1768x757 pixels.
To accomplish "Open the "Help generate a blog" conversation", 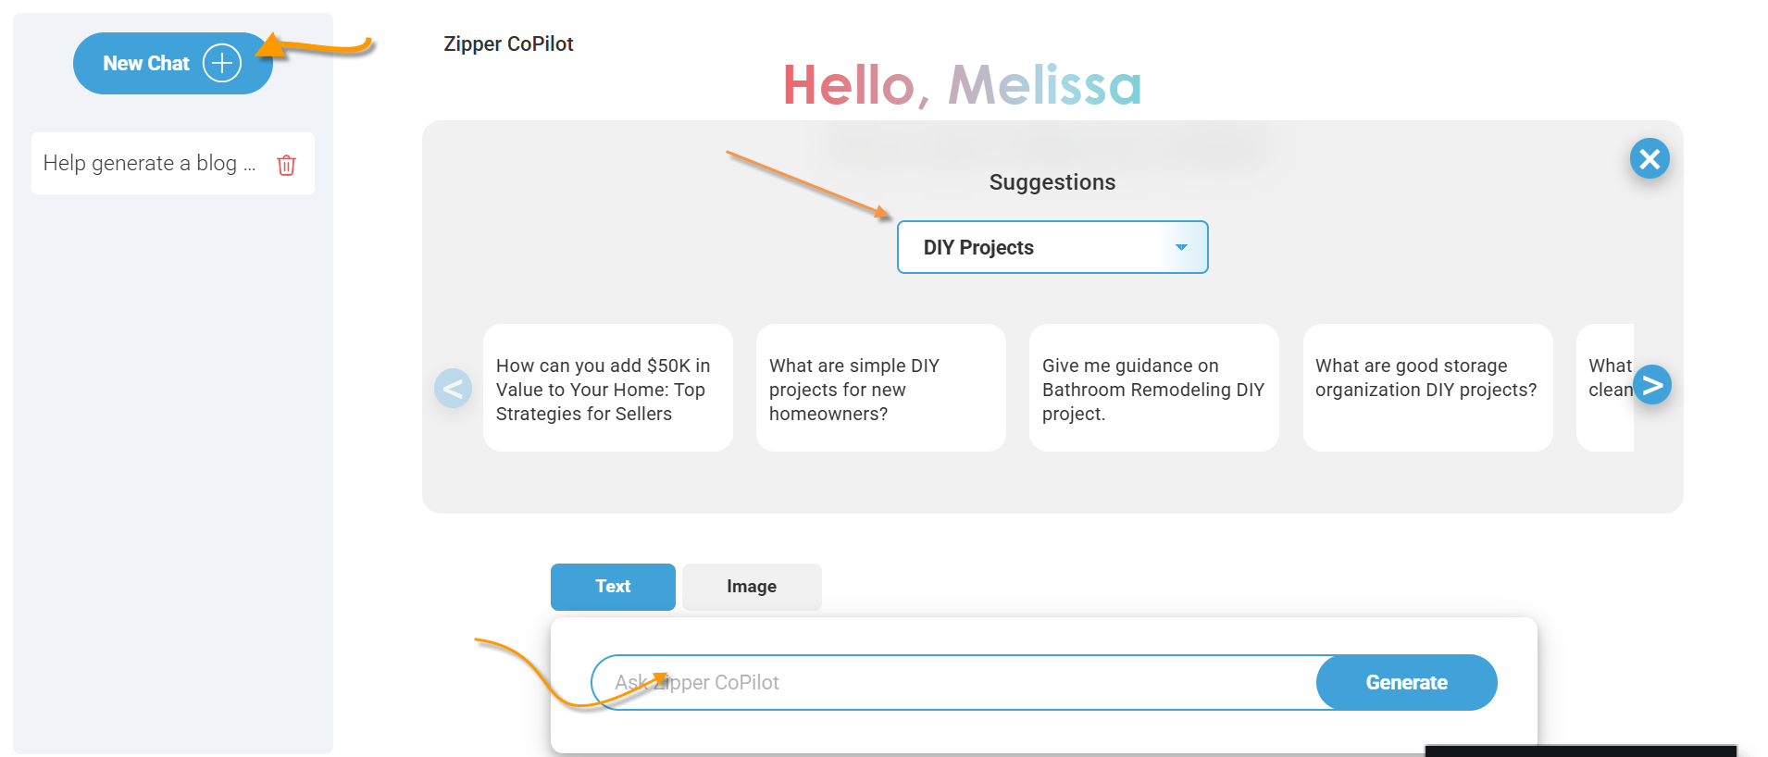I will point(150,164).
